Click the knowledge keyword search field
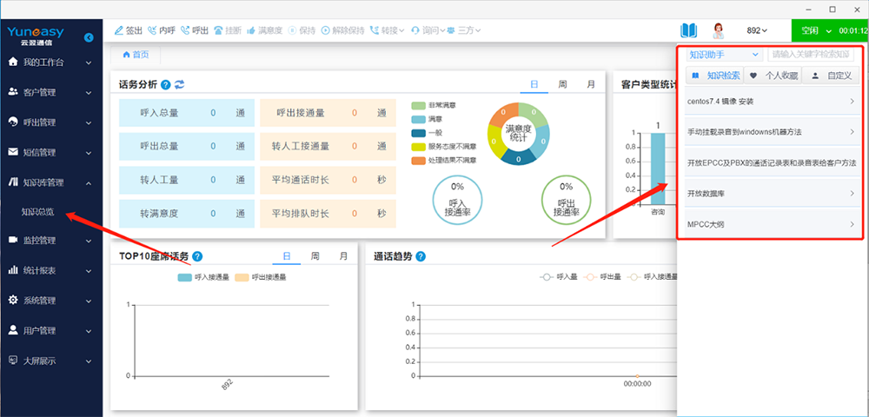Screen dimensions: 869x417 (x=811, y=55)
